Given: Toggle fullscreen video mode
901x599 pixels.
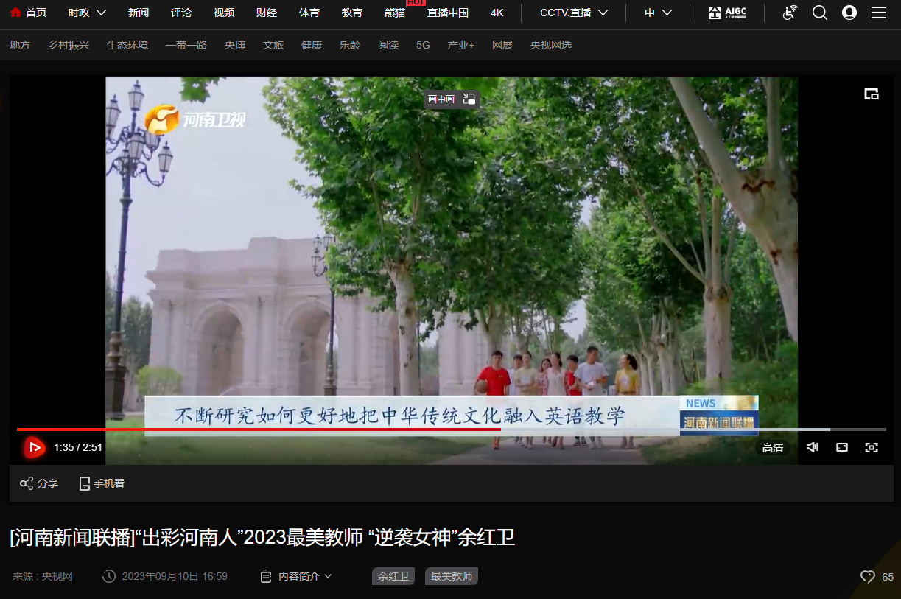Looking at the screenshot, I should [x=872, y=447].
